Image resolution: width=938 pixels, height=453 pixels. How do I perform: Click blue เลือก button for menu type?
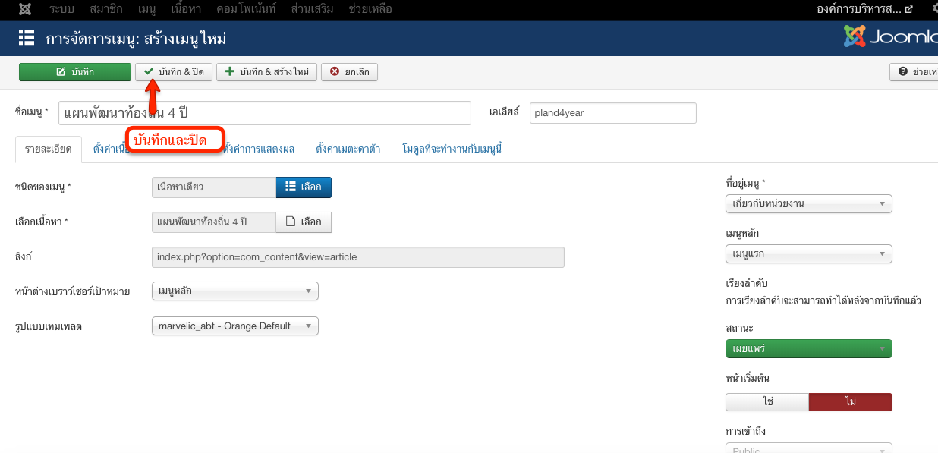click(304, 187)
